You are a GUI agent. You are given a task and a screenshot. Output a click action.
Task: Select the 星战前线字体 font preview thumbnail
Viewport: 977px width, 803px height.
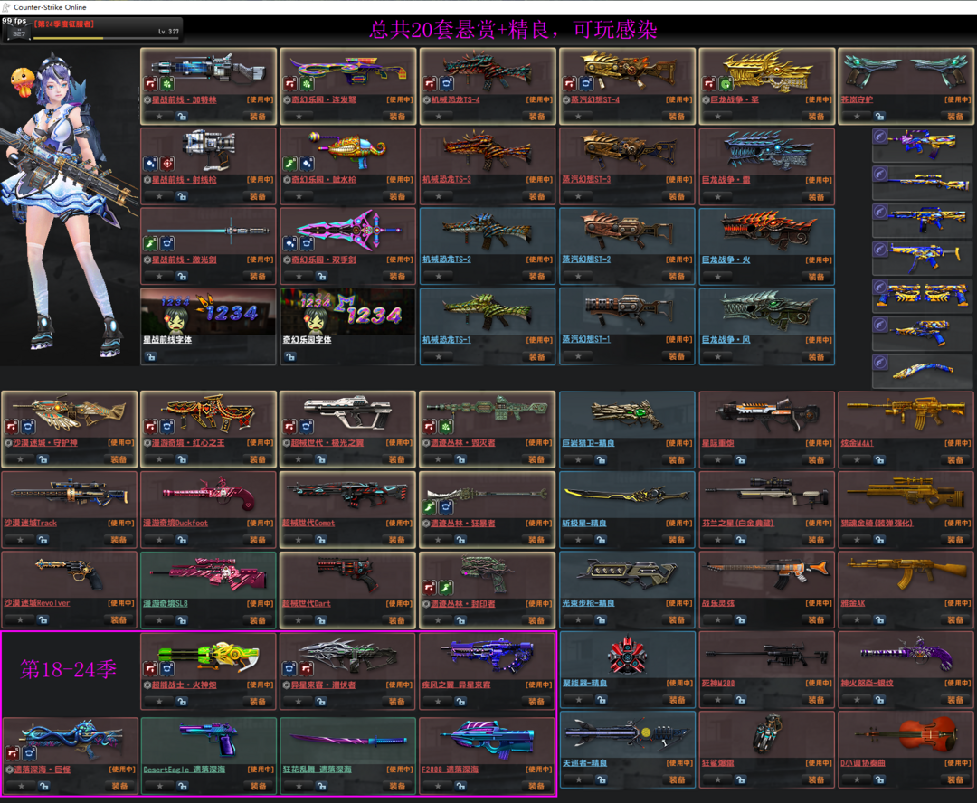point(208,311)
